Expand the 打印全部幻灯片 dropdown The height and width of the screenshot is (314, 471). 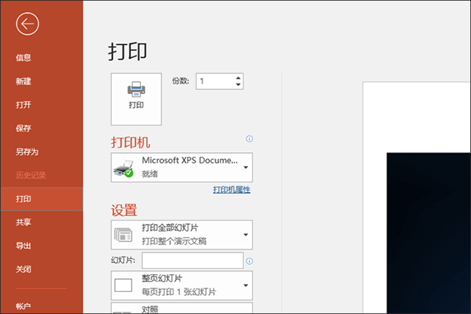point(182,235)
